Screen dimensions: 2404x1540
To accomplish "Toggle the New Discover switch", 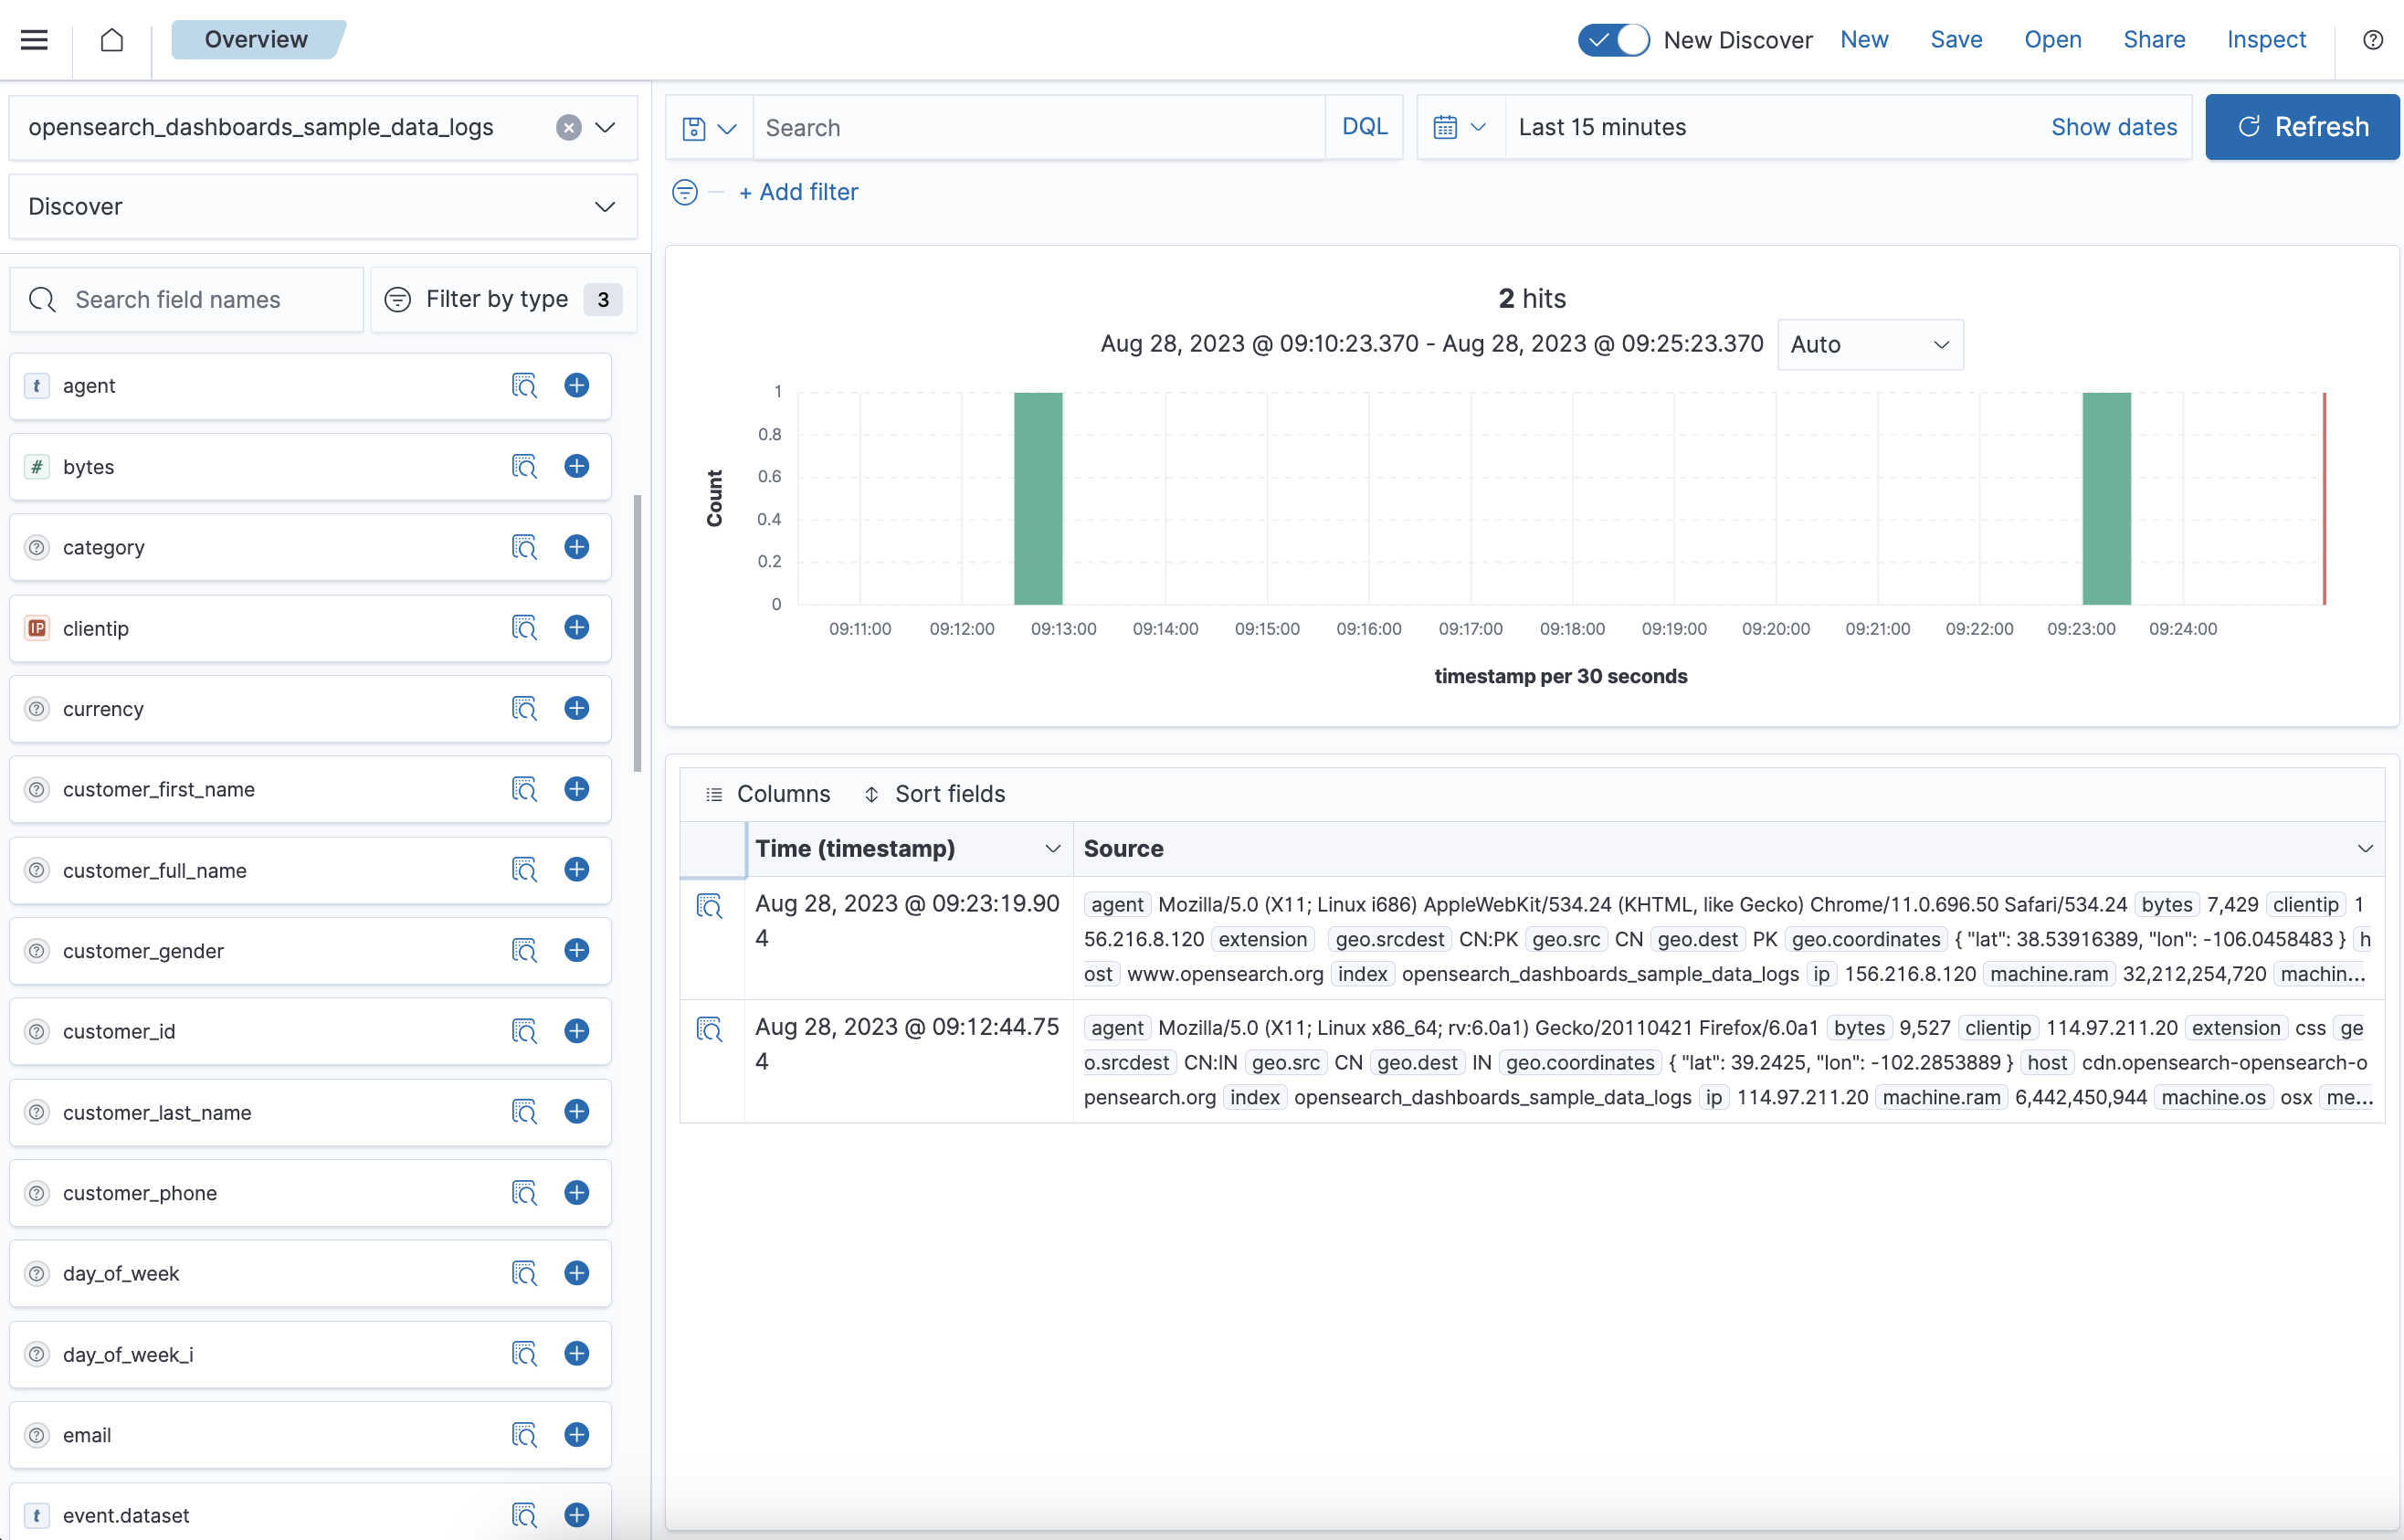I will (1612, 40).
